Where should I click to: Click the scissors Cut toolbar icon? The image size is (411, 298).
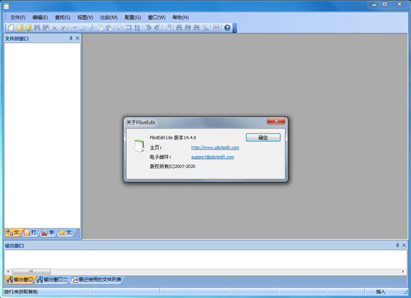point(92,27)
